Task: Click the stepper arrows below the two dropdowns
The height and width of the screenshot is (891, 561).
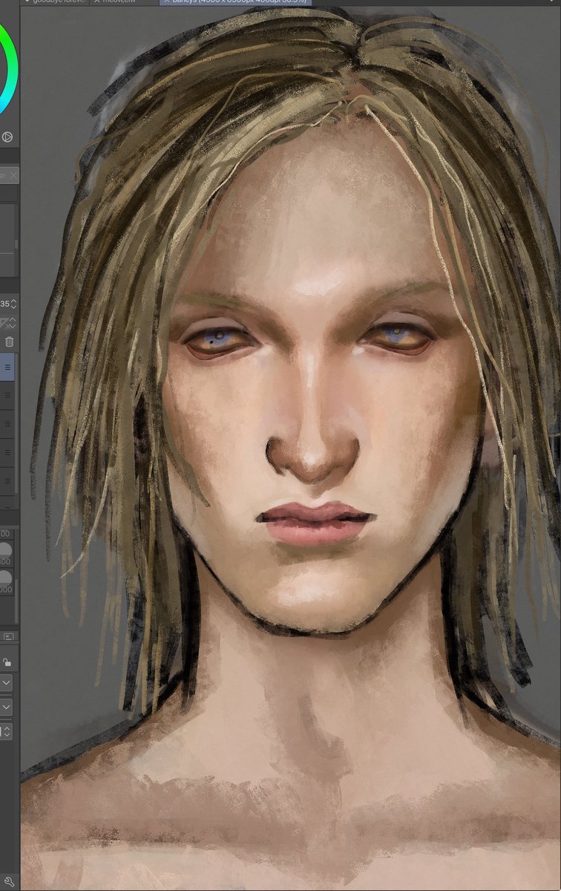Action: tap(7, 731)
